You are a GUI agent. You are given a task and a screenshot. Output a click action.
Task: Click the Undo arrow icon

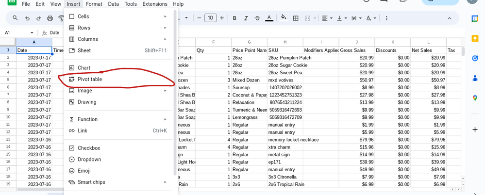tap(27, 18)
